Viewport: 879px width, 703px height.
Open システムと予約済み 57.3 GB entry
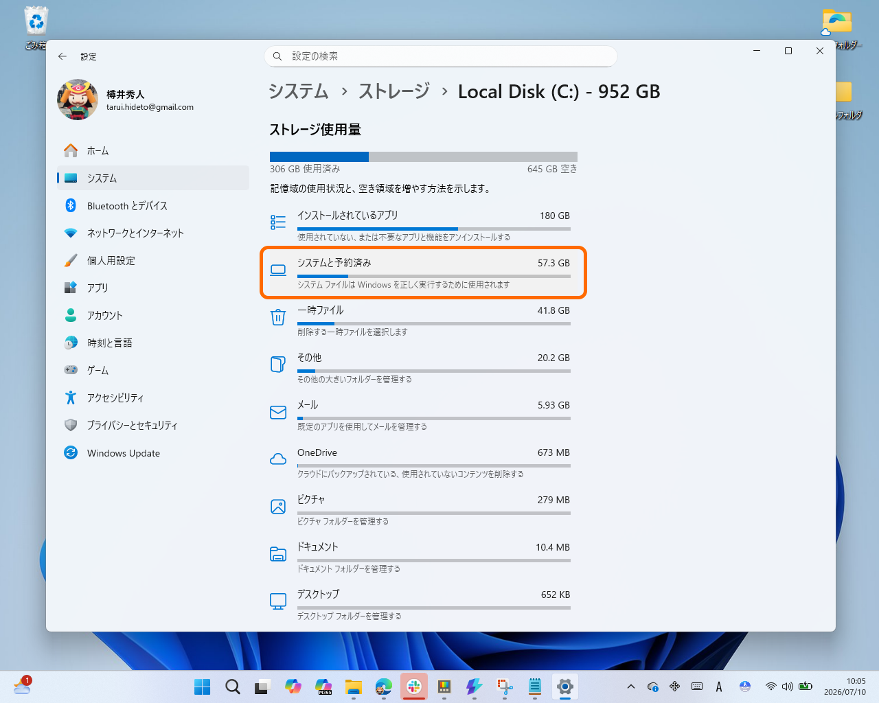[x=423, y=273]
